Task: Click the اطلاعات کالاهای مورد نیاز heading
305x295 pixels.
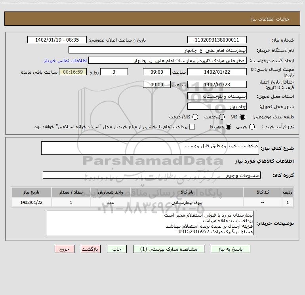Action: click(x=264, y=161)
